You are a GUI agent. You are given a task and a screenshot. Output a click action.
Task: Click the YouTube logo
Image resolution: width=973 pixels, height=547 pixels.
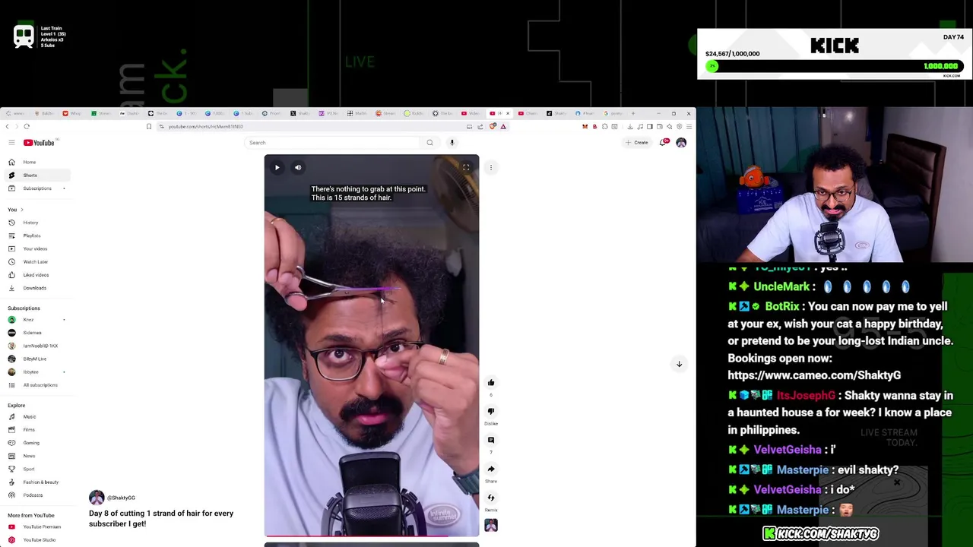[39, 143]
